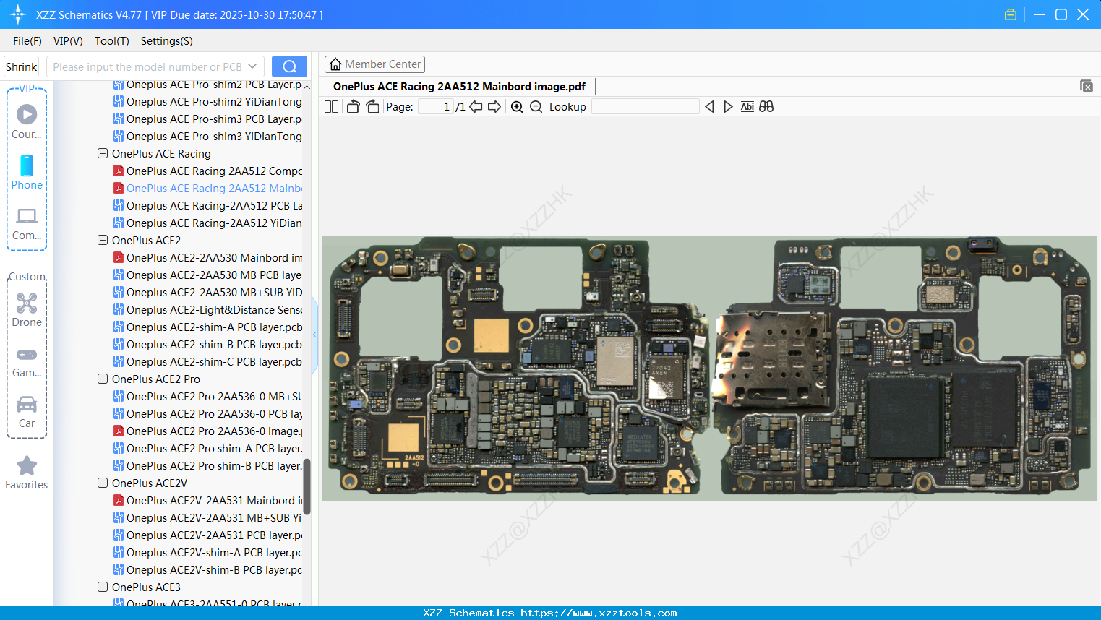The height and width of the screenshot is (620, 1101).
Task: Toggle dual-page view mode
Action: 331,106
